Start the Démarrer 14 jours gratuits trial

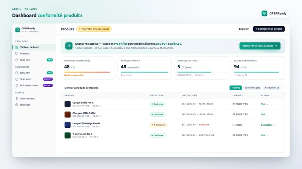click(x=260, y=46)
